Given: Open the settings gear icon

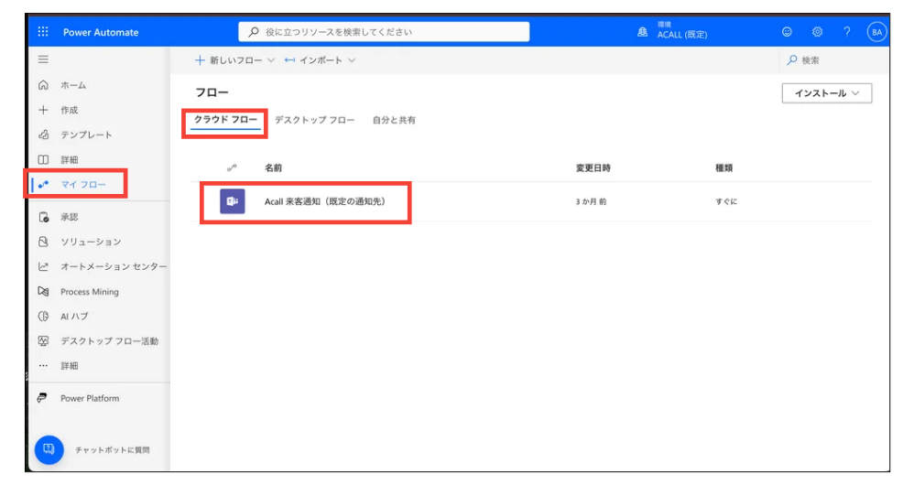Looking at the screenshot, I should (817, 32).
